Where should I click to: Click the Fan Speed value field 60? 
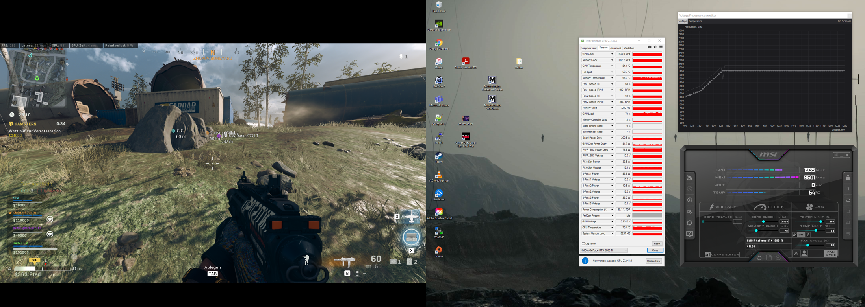[830, 245]
